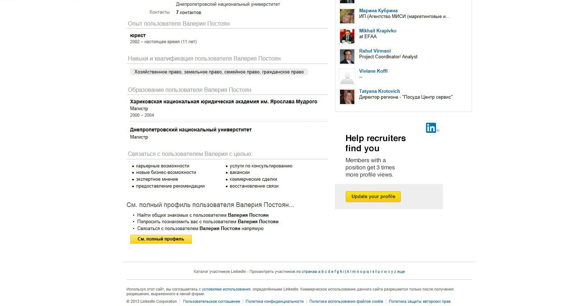585x306 pixels.
Task: Click the LinkedIn logo icon in ad
Action: (x=431, y=128)
